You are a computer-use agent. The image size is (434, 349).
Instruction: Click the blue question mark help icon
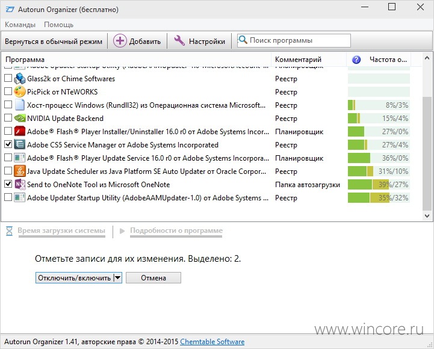(356, 60)
